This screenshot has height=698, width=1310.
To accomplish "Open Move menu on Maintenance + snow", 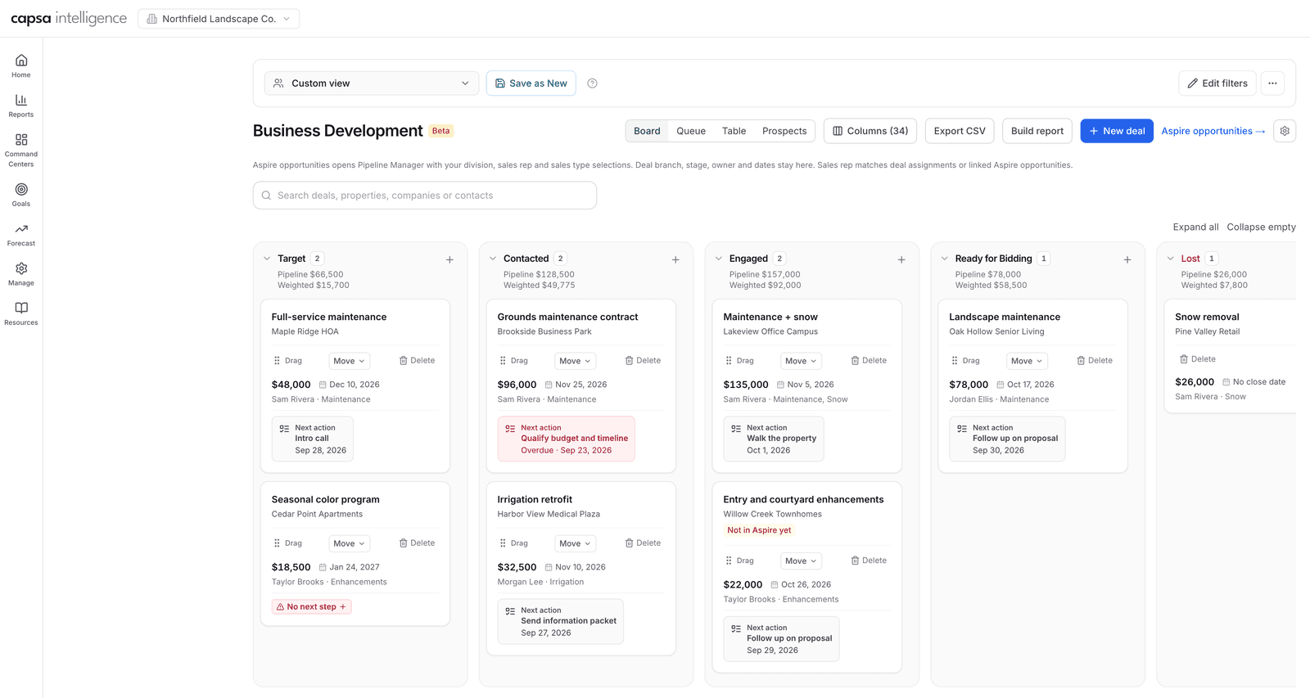I will click(x=802, y=361).
